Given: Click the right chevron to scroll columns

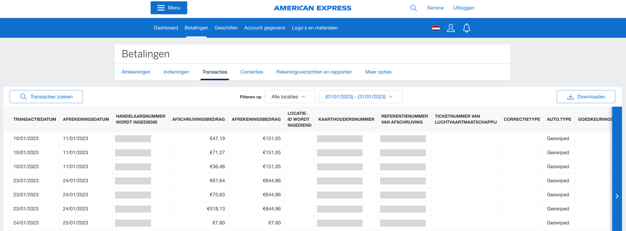Looking at the screenshot, I should [617, 196].
